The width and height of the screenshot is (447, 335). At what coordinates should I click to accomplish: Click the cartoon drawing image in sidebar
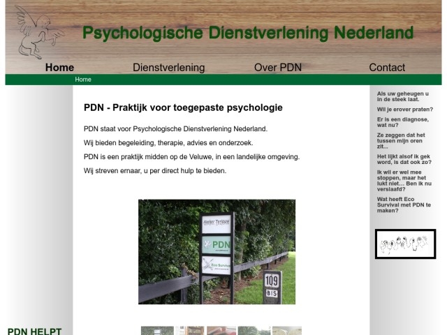(405, 244)
